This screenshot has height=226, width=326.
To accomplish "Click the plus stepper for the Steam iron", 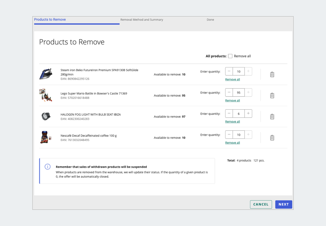I will 248,71.
